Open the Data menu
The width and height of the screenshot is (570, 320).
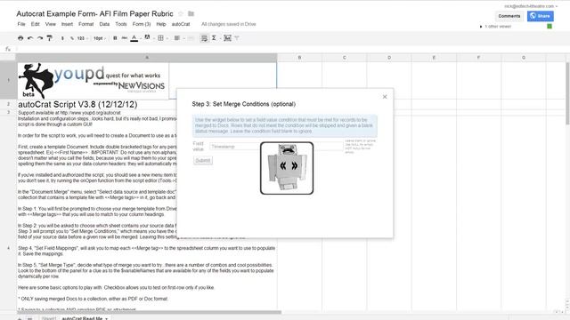[104, 24]
